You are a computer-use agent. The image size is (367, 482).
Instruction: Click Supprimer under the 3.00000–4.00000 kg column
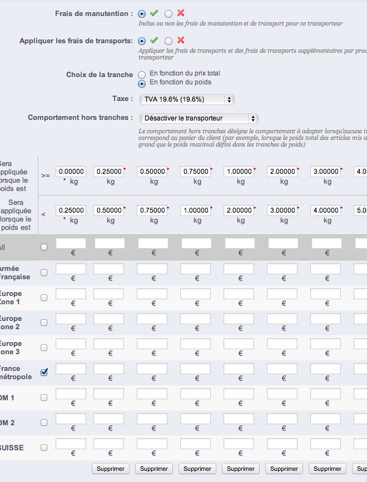pyautogui.click(x=328, y=469)
